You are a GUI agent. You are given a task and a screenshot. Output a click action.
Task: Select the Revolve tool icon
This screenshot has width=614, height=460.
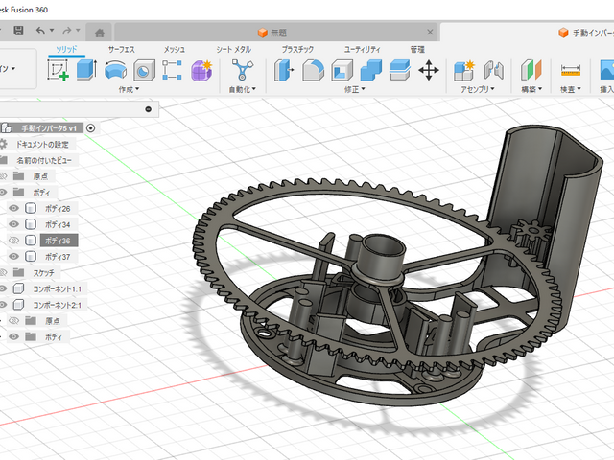[115, 70]
